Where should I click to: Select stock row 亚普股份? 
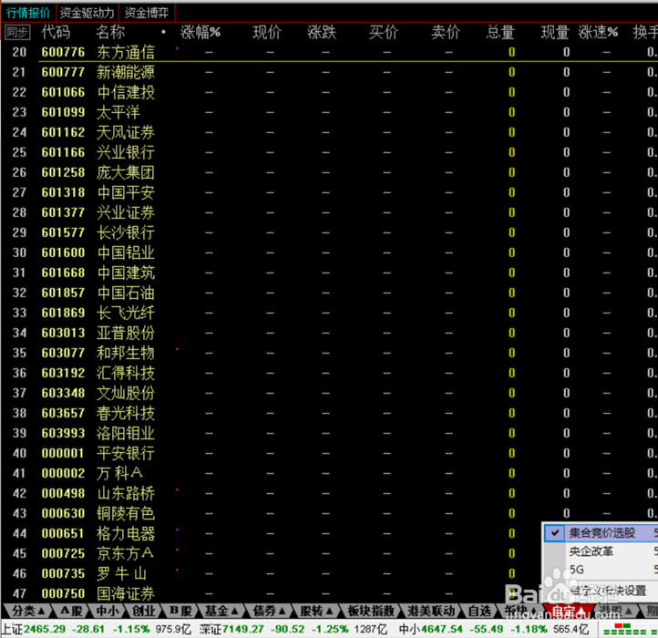[329, 333]
